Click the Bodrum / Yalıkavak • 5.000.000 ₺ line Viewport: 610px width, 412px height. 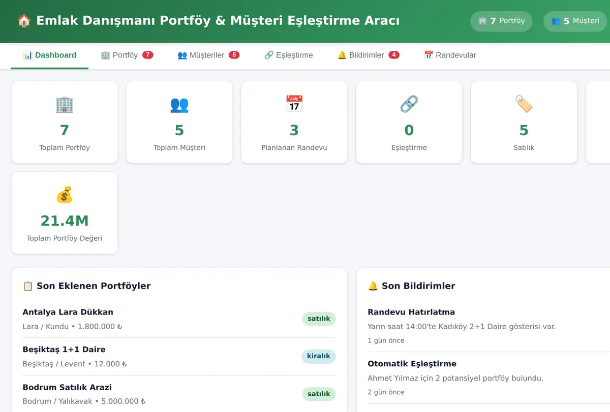(x=84, y=401)
